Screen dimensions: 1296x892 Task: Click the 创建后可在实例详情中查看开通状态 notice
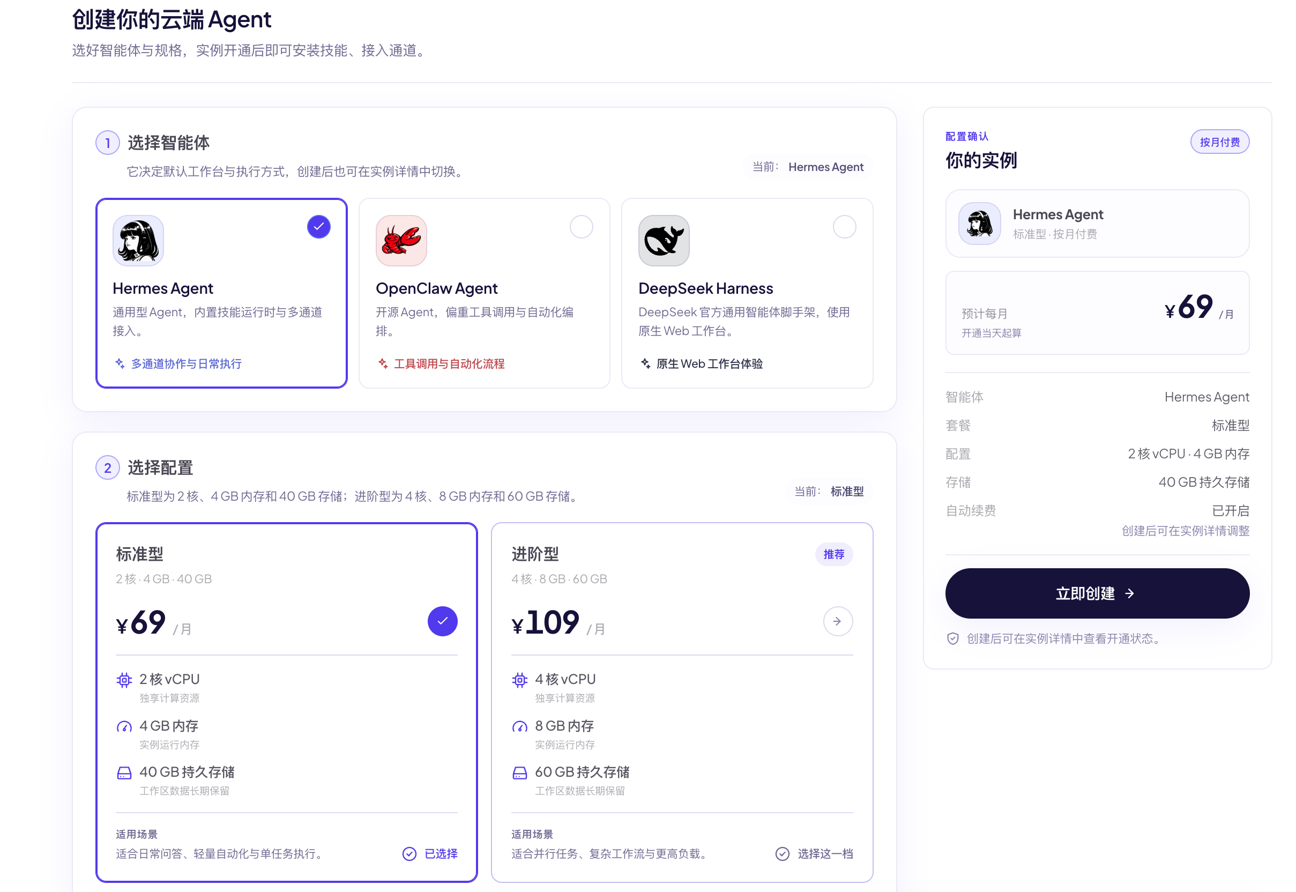click(x=1065, y=639)
